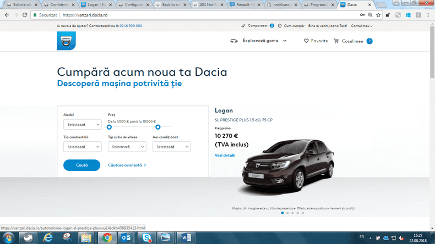The image size is (435, 244).
Task: Open the Tip combustibil dropdown
Action: 83,147
